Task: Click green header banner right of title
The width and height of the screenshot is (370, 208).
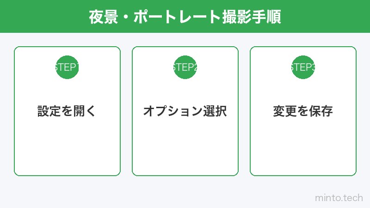Action: 328,17
